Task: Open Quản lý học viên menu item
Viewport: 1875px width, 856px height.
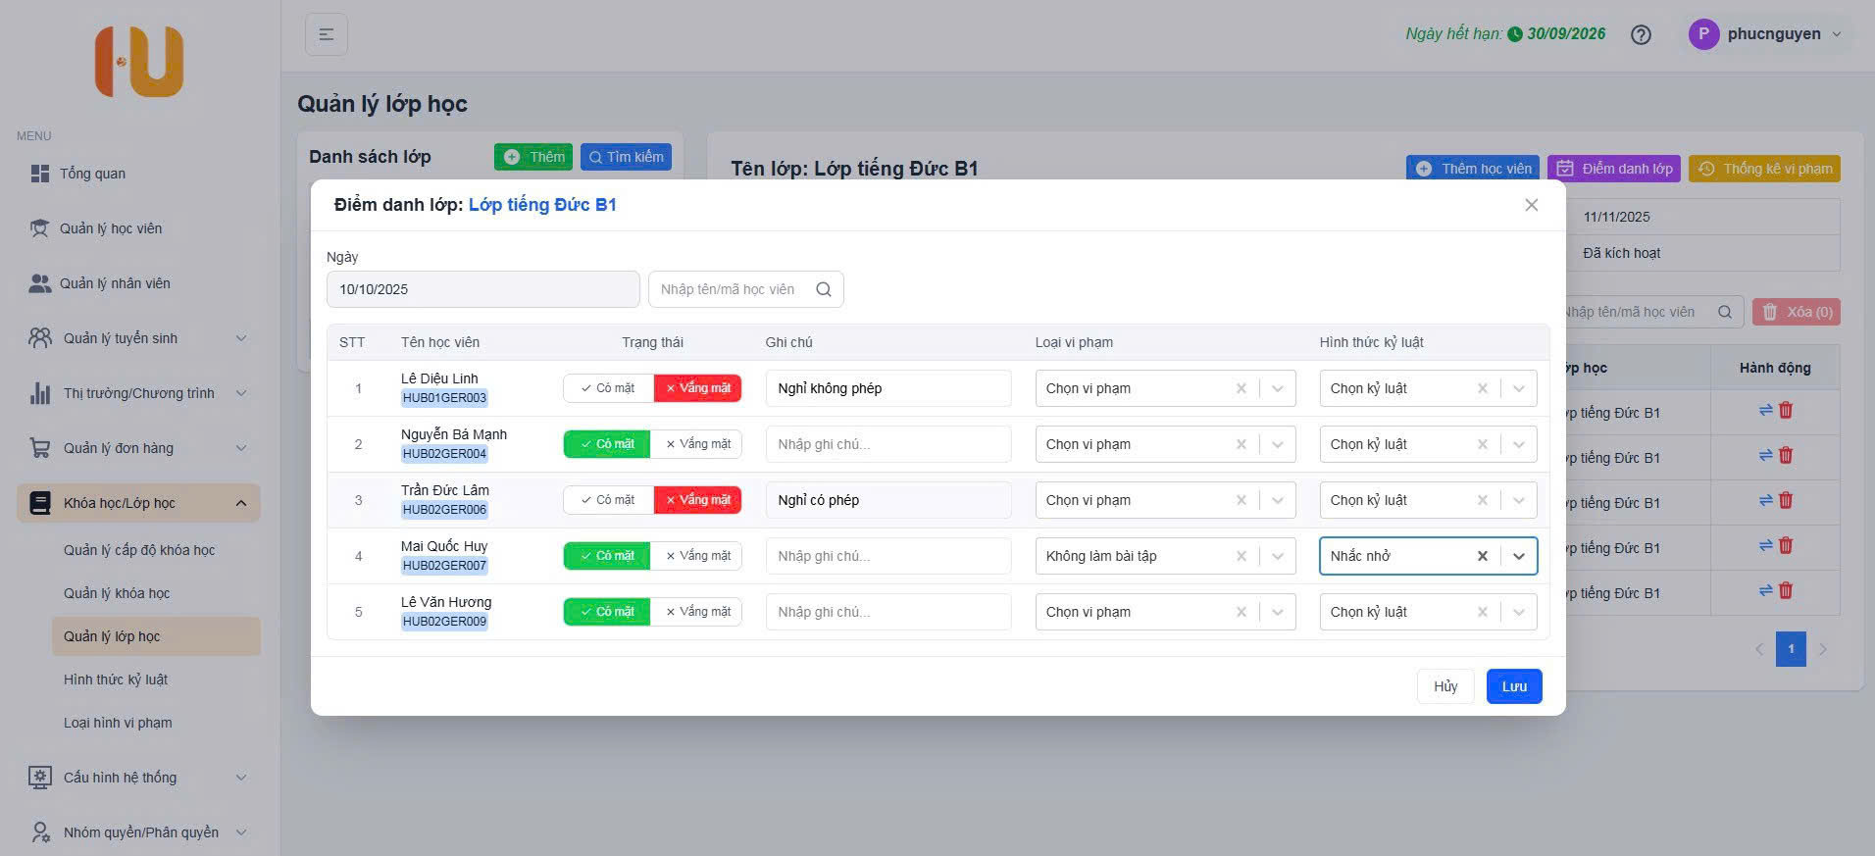Action: point(111,228)
